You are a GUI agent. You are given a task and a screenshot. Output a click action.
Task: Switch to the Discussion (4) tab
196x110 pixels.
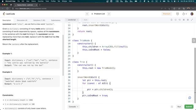22,20
